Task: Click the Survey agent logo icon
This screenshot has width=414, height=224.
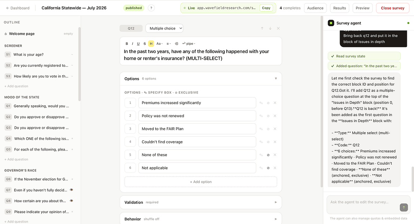Action: [x=331, y=23]
